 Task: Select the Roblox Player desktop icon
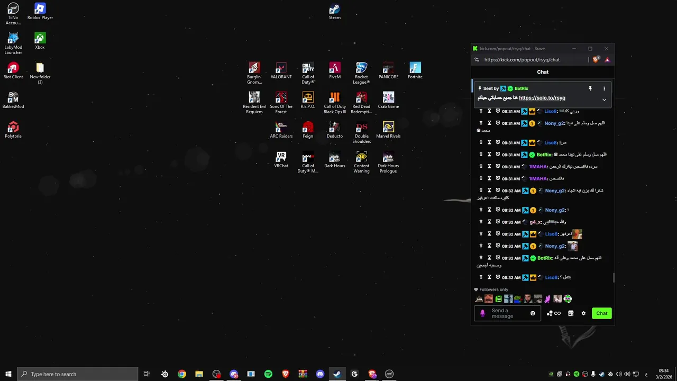[40, 12]
